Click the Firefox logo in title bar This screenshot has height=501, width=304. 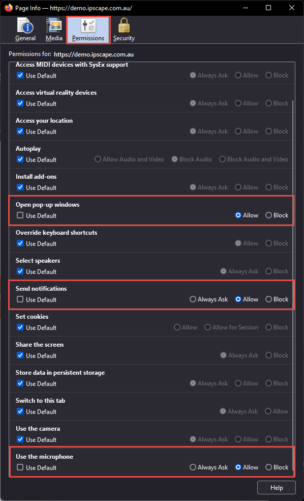click(x=8, y=8)
